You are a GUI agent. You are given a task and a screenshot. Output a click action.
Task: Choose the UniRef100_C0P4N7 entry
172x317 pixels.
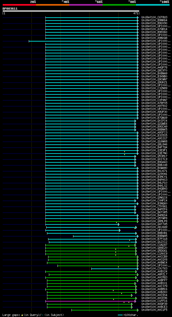[154, 100]
